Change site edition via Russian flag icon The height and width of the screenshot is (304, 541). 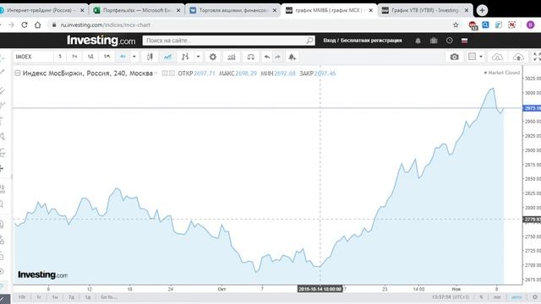click(x=464, y=41)
